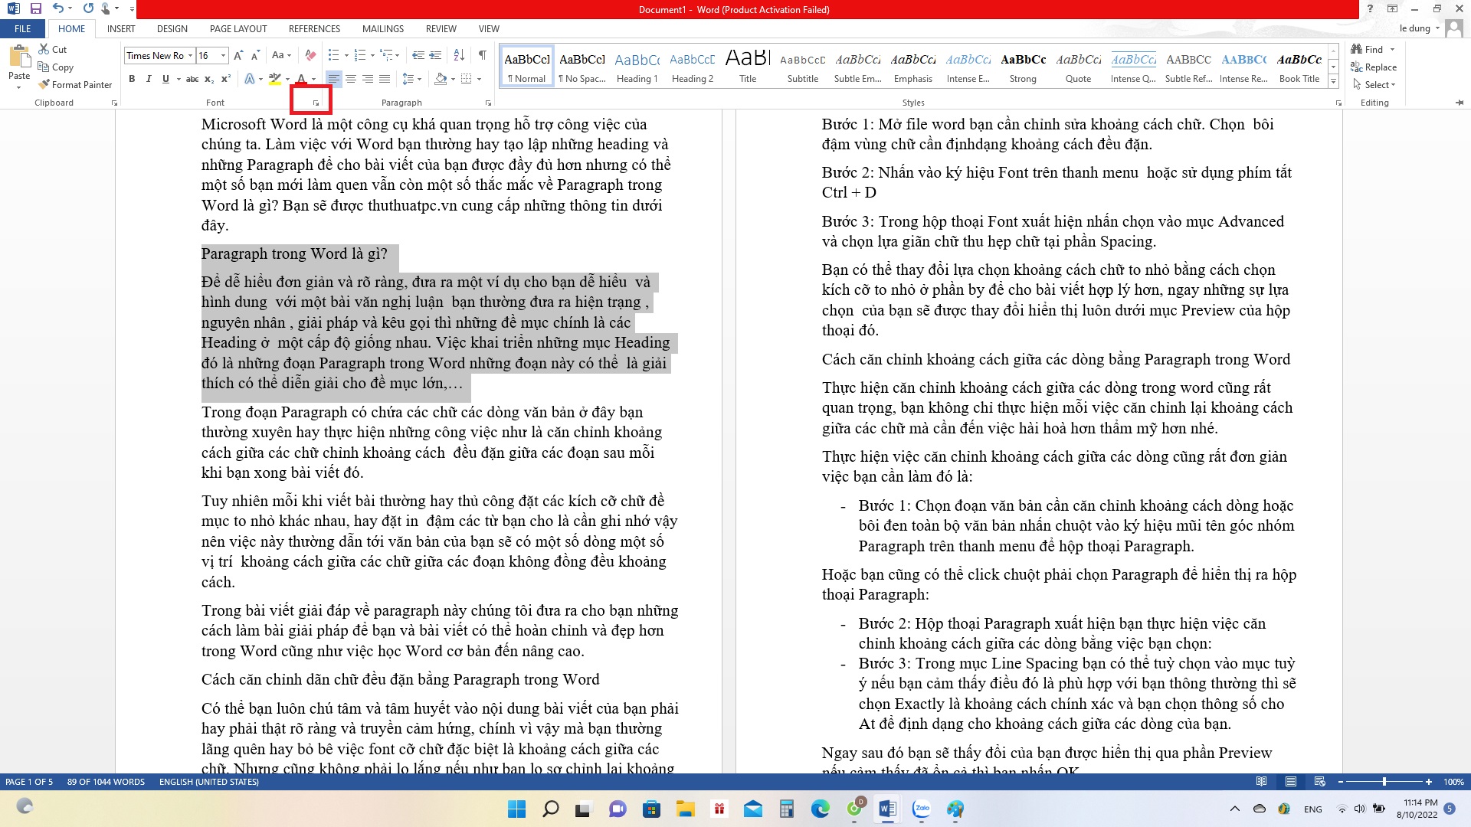Switch to the REFERENCES tab
The width and height of the screenshot is (1471, 827).
(314, 28)
